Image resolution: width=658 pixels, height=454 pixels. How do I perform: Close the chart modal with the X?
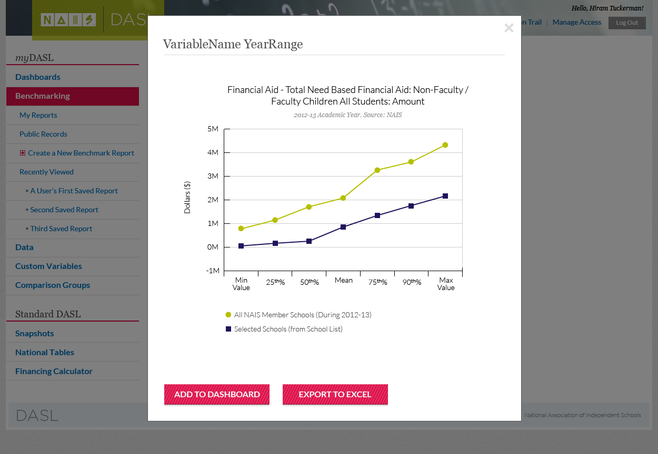[x=509, y=28]
